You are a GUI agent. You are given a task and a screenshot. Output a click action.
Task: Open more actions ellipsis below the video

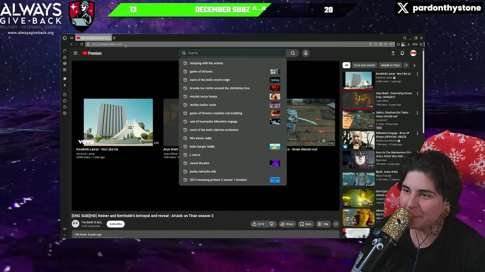coord(336,224)
